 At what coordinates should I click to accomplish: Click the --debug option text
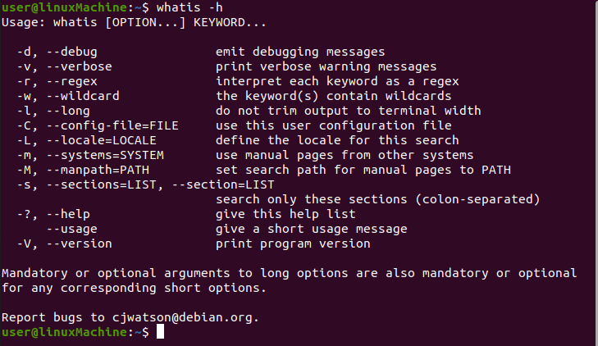(71, 52)
